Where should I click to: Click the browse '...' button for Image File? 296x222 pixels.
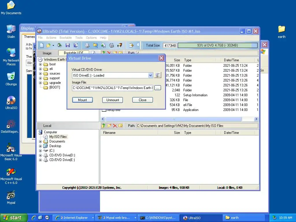pos(158,88)
